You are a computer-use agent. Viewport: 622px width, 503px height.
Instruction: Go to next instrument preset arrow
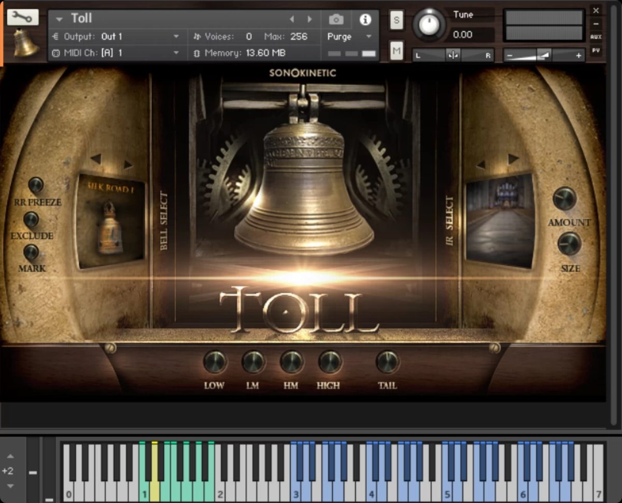(310, 19)
